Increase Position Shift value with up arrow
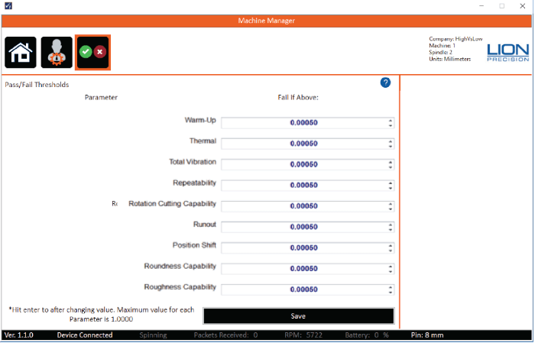535x343 pixels. [391, 245]
